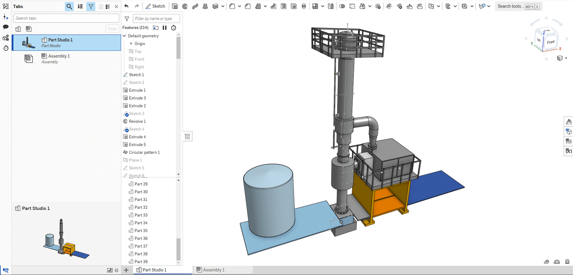
Task: Toggle the tab filter funnel button
Action: pos(91,6)
